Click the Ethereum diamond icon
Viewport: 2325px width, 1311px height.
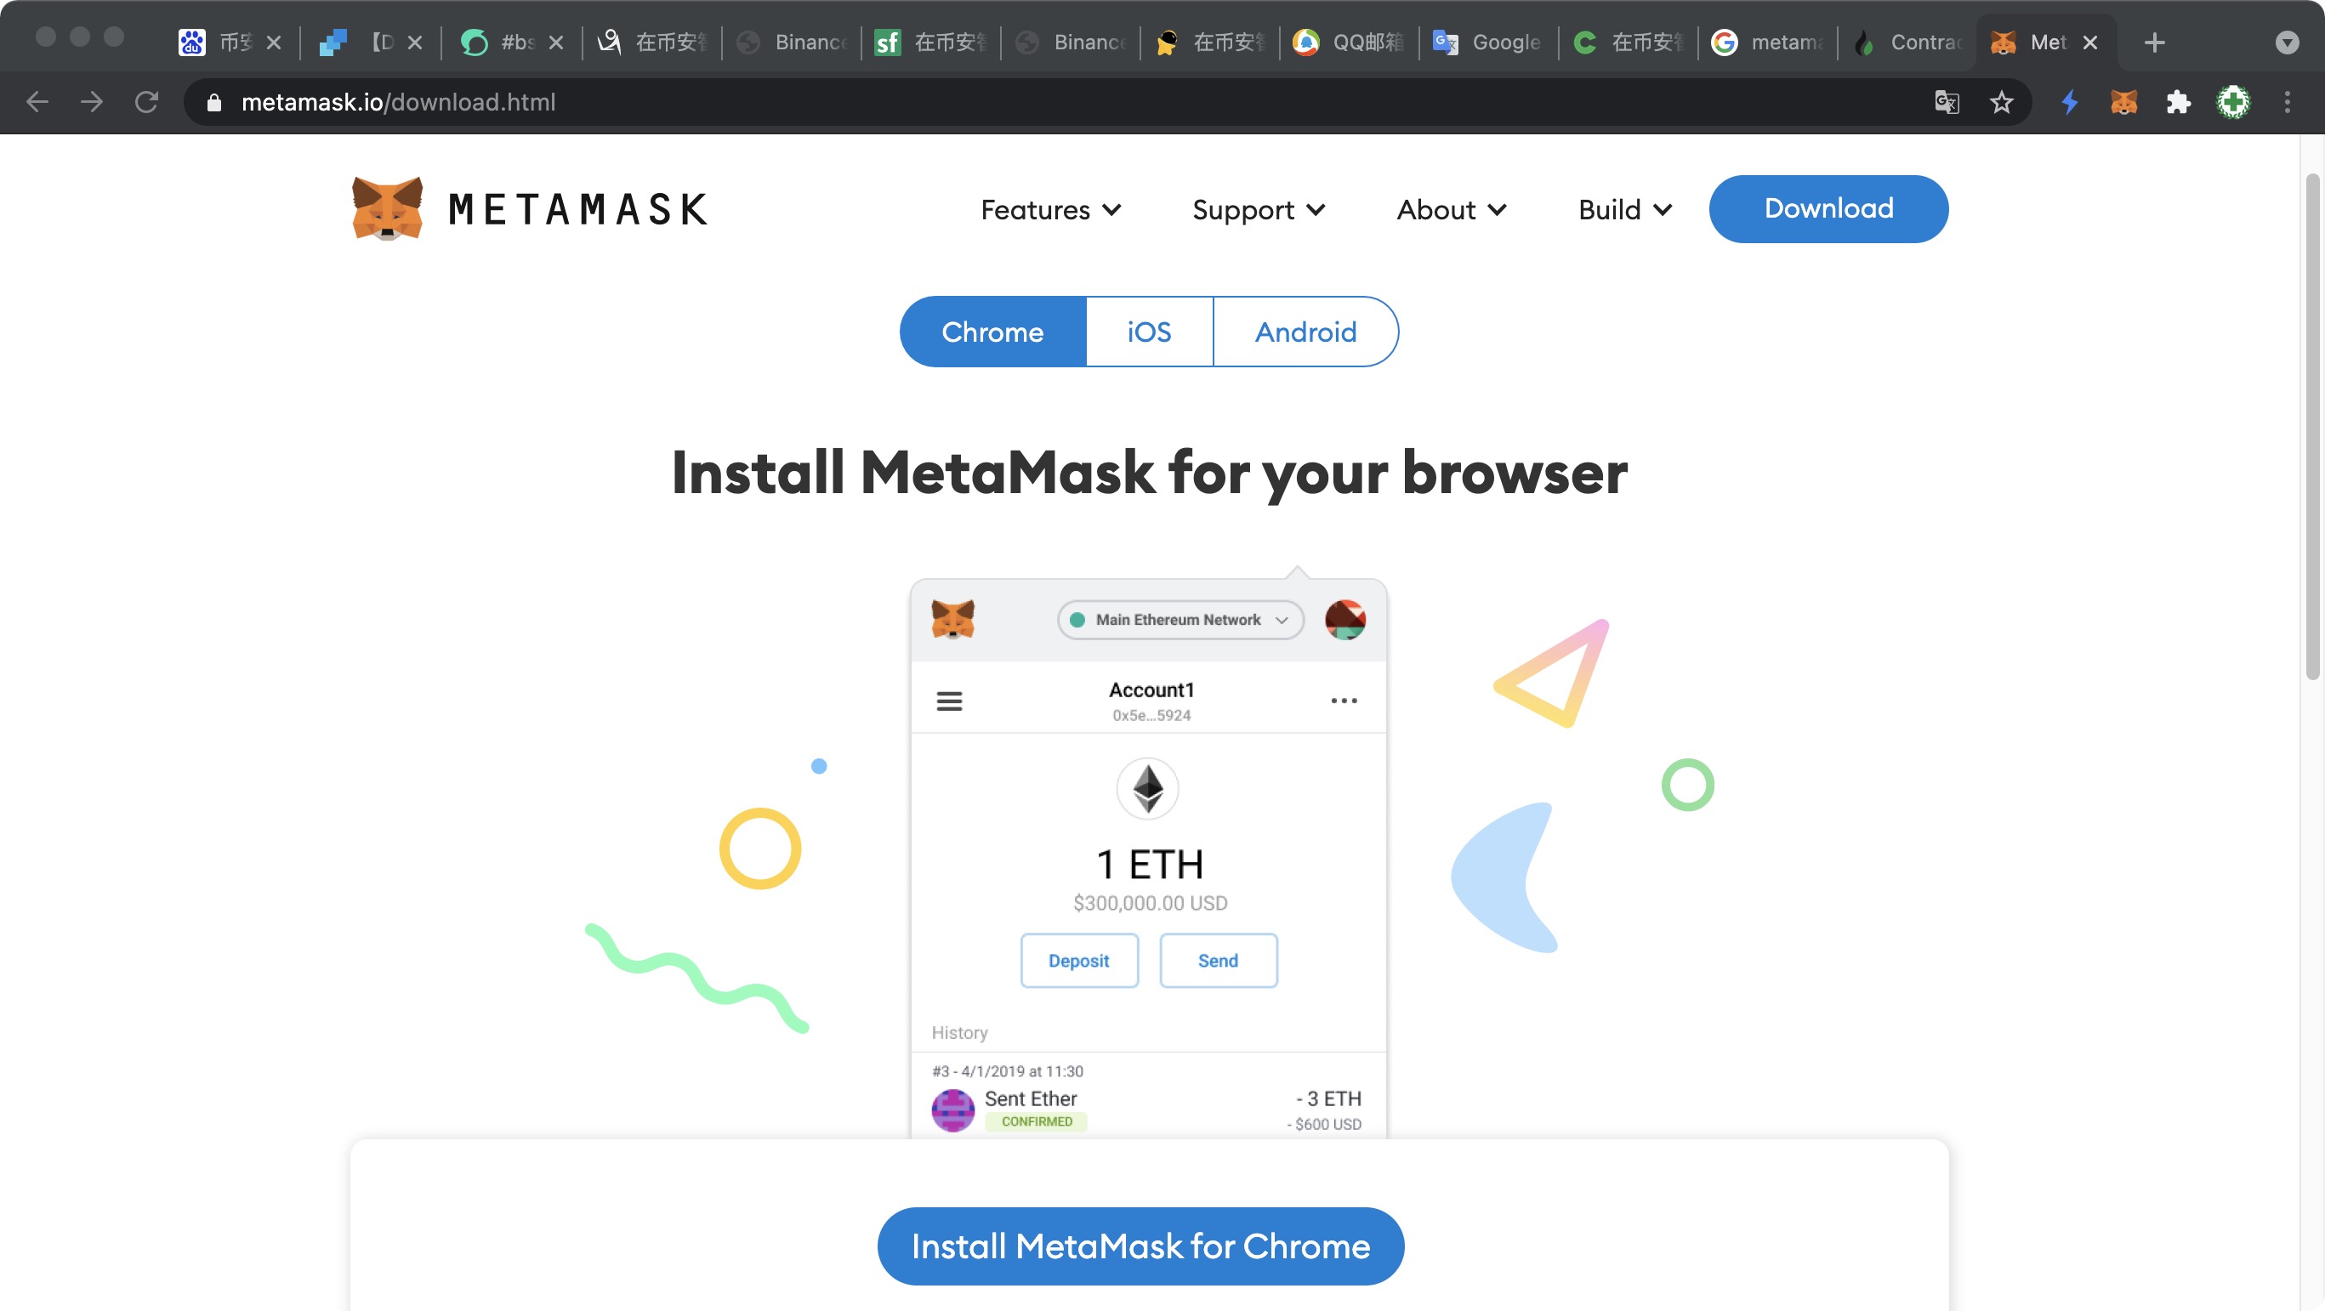pyautogui.click(x=1148, y=789)
